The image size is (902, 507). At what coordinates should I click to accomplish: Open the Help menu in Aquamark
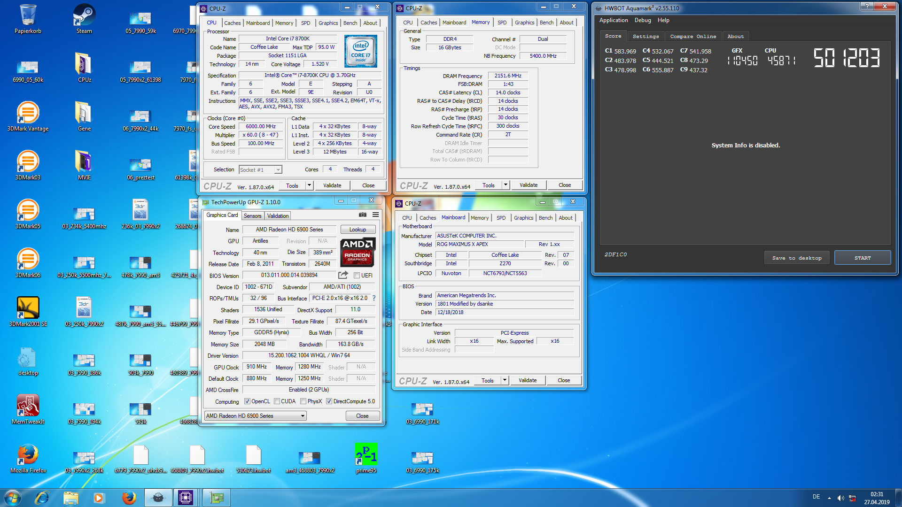click(x=663, y=20)
